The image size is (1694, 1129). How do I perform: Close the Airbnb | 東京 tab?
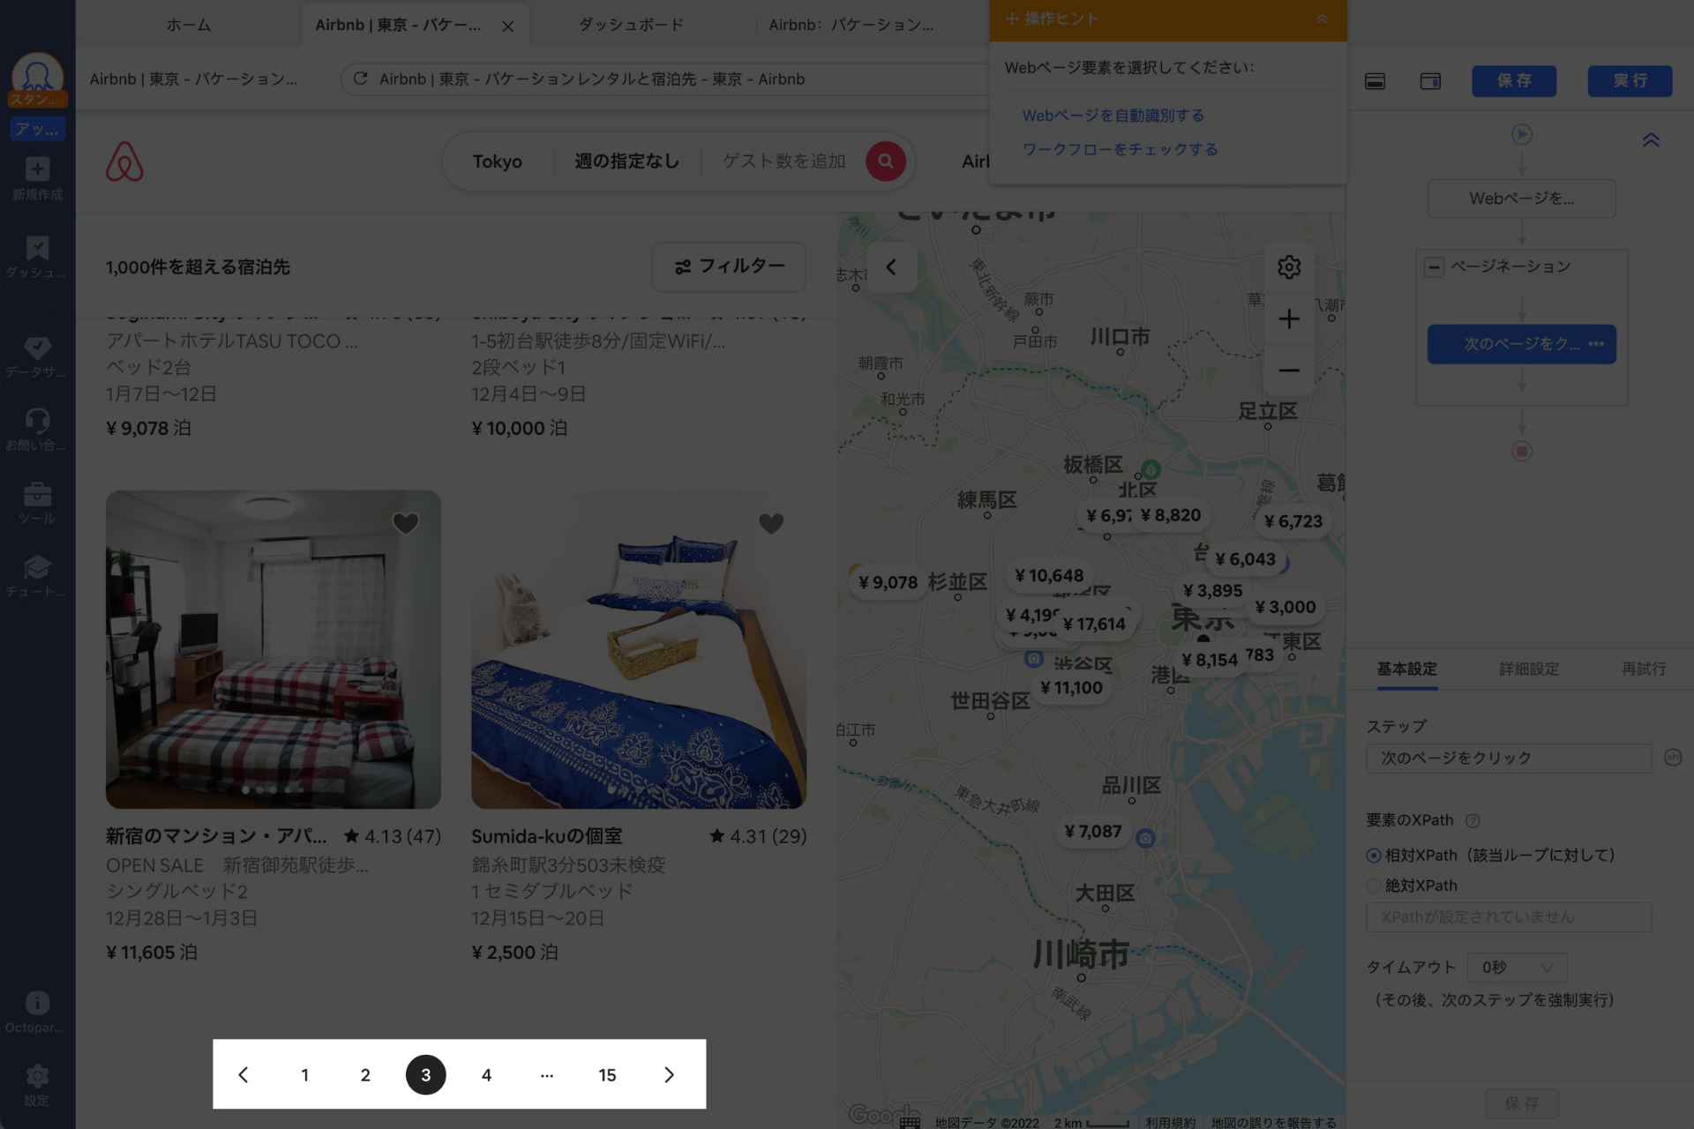coord(508,26)
